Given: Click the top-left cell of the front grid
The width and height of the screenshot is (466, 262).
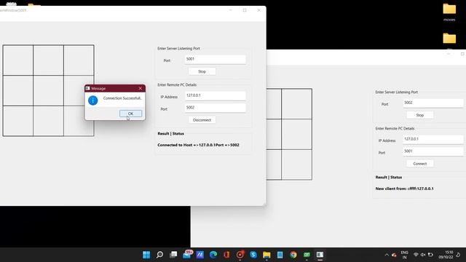Looking at the screenshot, I should [18, 60].
